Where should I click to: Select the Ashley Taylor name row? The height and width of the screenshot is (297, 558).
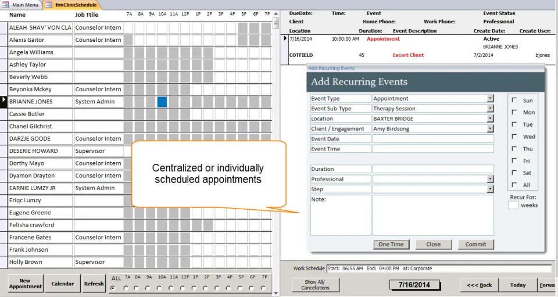pos(40,65)
